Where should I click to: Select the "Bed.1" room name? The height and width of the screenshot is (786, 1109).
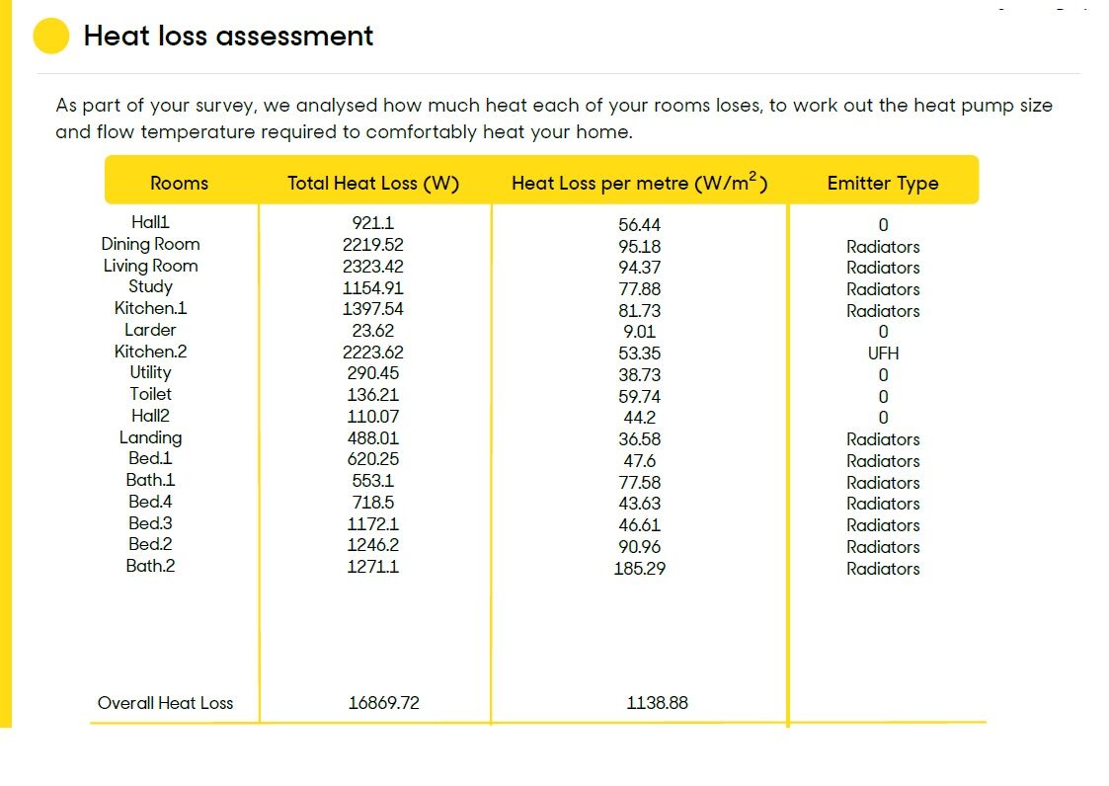151,458
